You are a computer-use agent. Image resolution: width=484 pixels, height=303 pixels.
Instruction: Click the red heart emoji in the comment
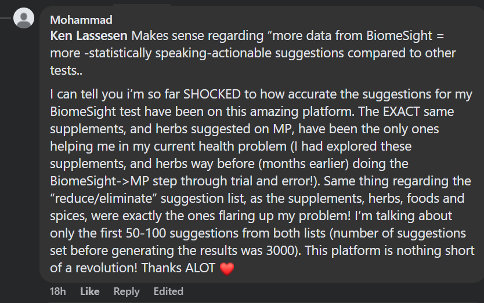coord(227,268)
